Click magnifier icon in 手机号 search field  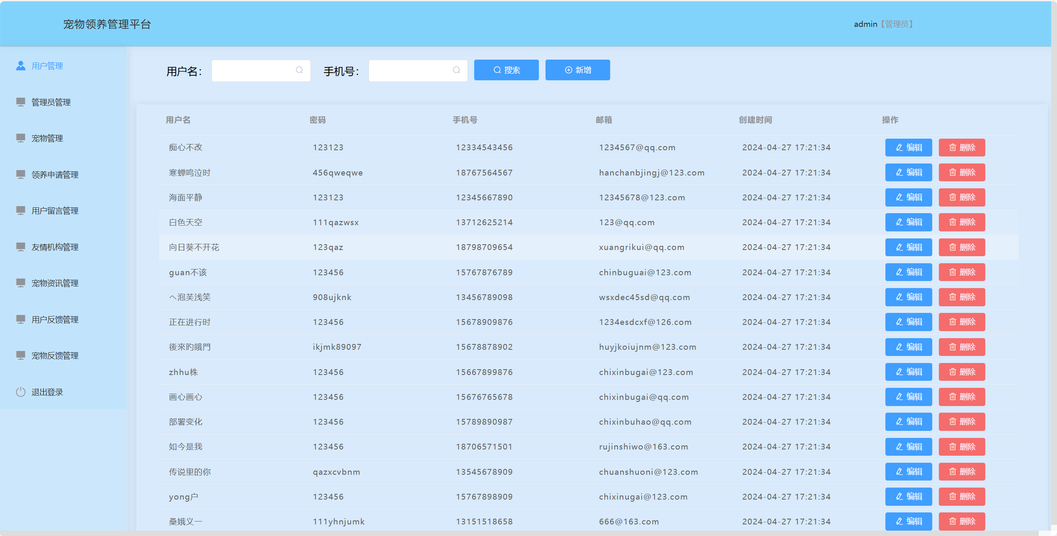(x=456, y=70)
